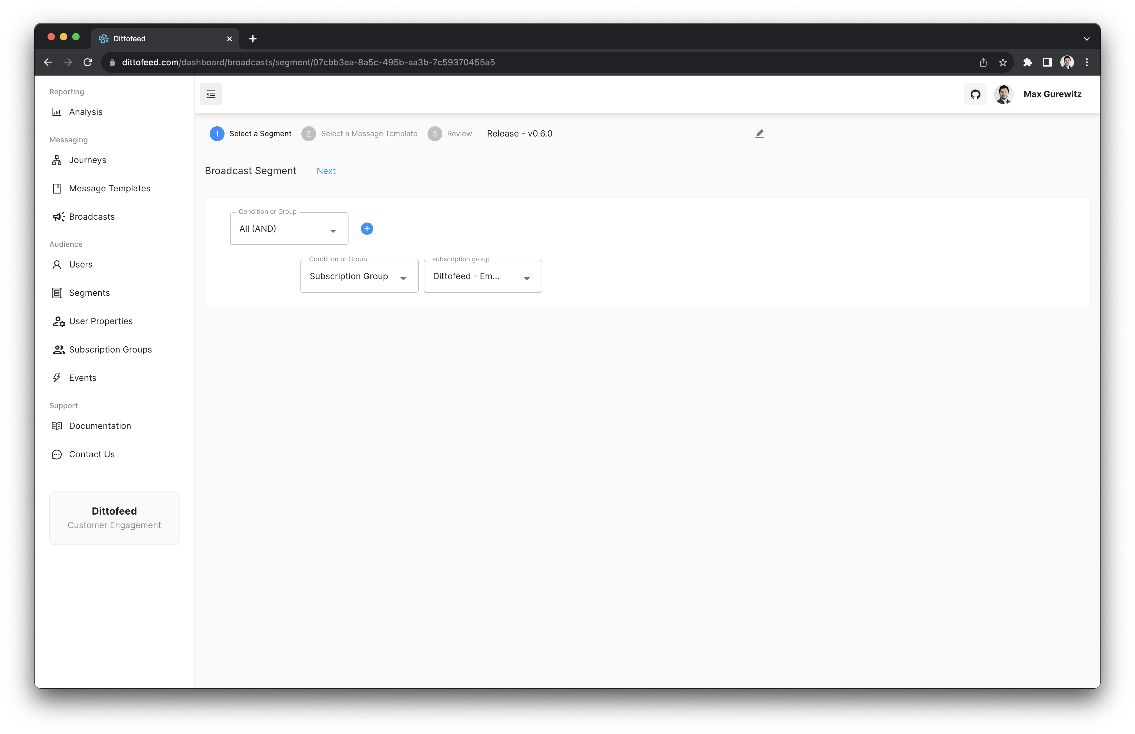Click the Subscription Groups people icon

coord(59,350)
